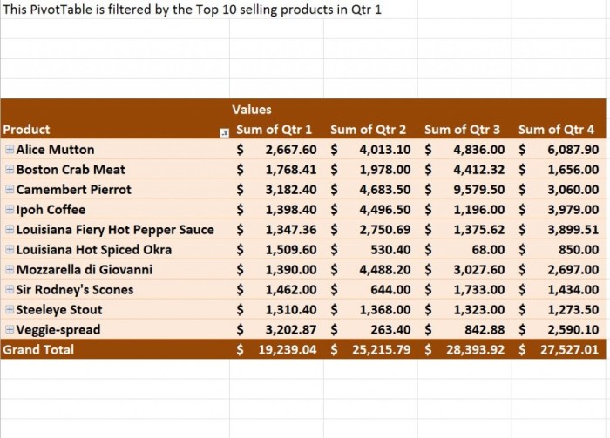Select the Sum of Qtr 1 header
Screen dimensions: 610x438
(274, 130)
